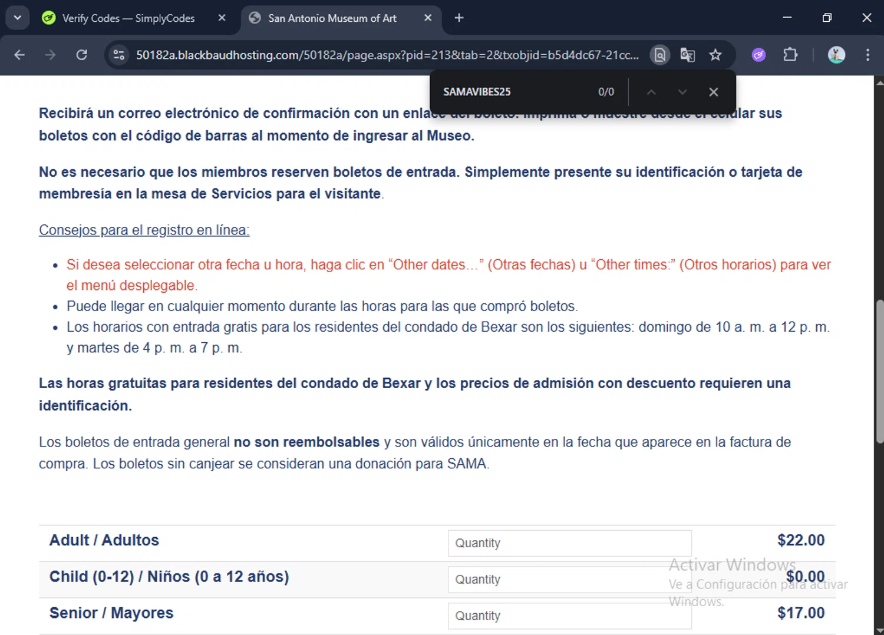Screen dimensions: 884x635
Task: Reload the current page
Action: click(x=82, y=55)
